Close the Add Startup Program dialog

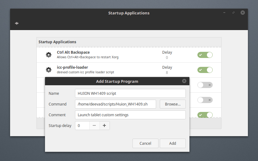(184, 81)
